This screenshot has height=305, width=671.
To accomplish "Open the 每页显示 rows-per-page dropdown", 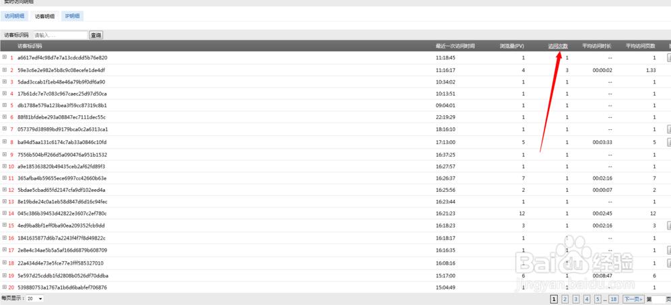I will tap(36, 298).
